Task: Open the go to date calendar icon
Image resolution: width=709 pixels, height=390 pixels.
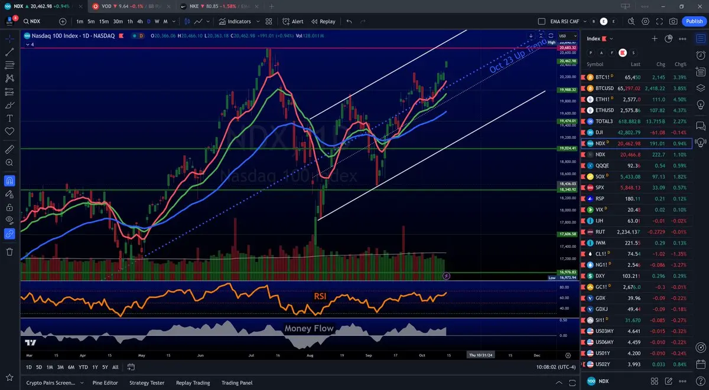Action: pos(131,367)
